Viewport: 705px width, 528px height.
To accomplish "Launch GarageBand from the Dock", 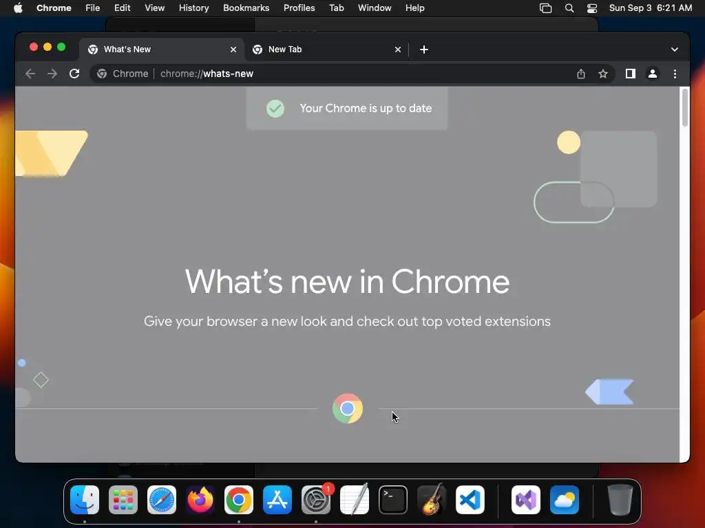I will coord(432,500).
